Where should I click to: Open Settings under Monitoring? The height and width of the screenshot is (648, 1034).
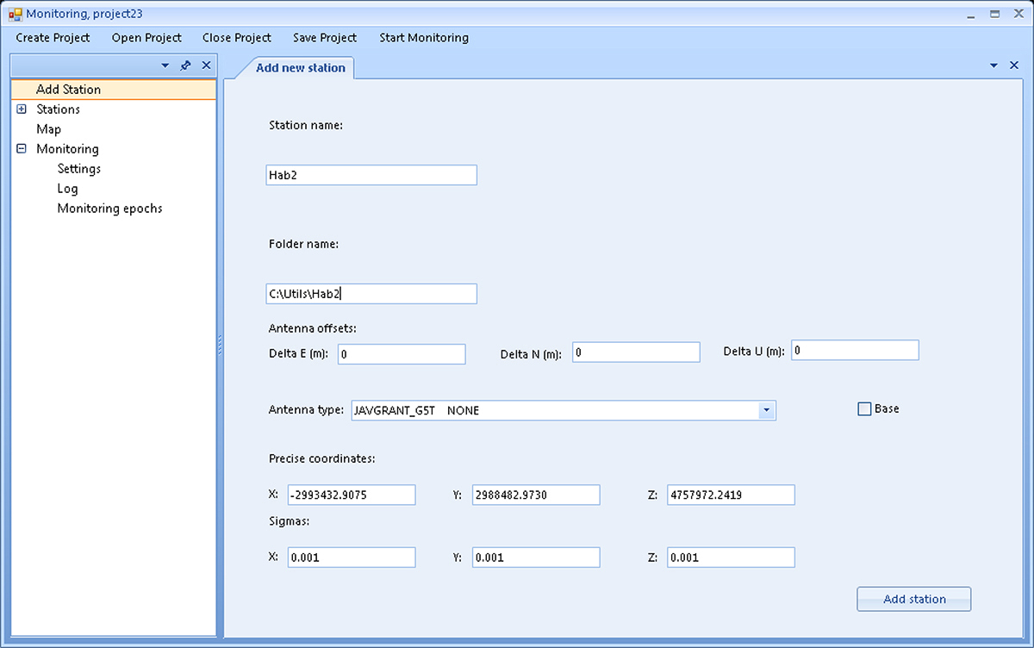pos(79,169)
